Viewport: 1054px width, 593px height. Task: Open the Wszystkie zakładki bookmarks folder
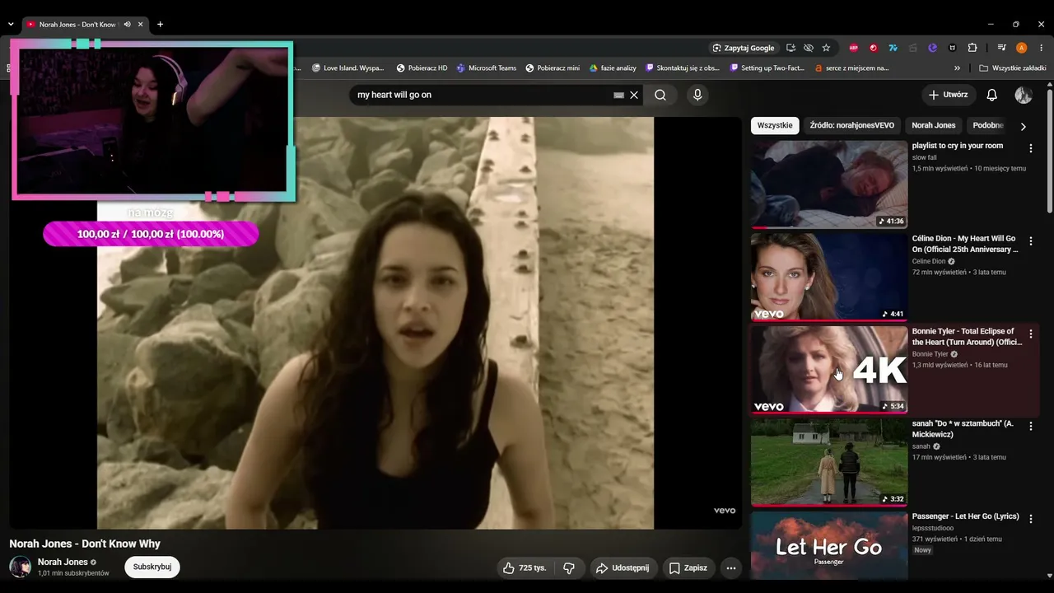(1012, 68)
